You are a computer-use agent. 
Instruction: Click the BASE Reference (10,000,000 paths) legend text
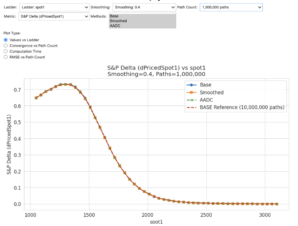[x=242, y=107]
